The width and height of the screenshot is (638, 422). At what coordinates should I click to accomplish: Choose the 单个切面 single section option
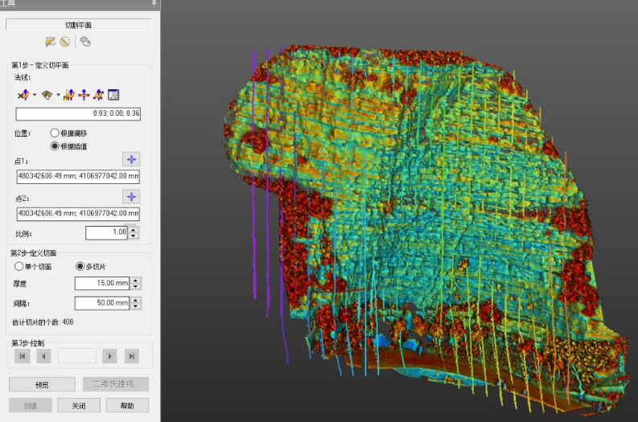(19, 266)
